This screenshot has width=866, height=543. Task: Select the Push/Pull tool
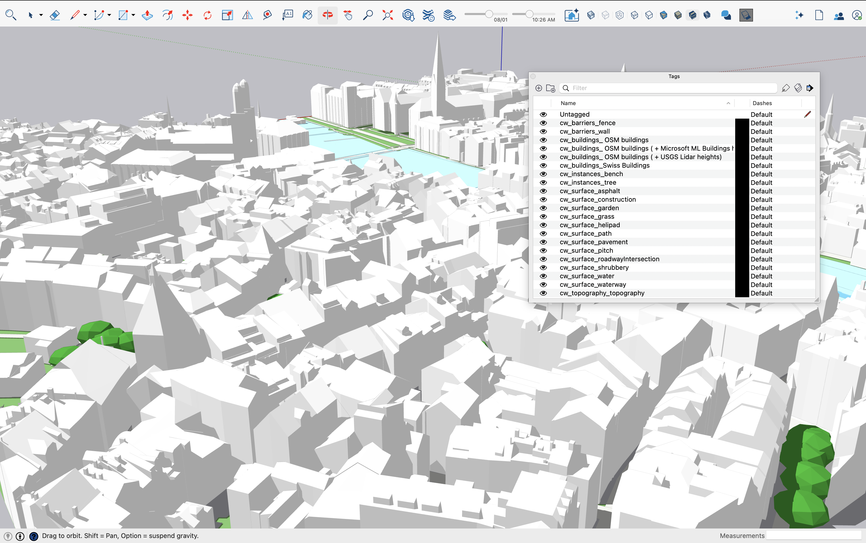pyautogui.click(x=147, y=15)
